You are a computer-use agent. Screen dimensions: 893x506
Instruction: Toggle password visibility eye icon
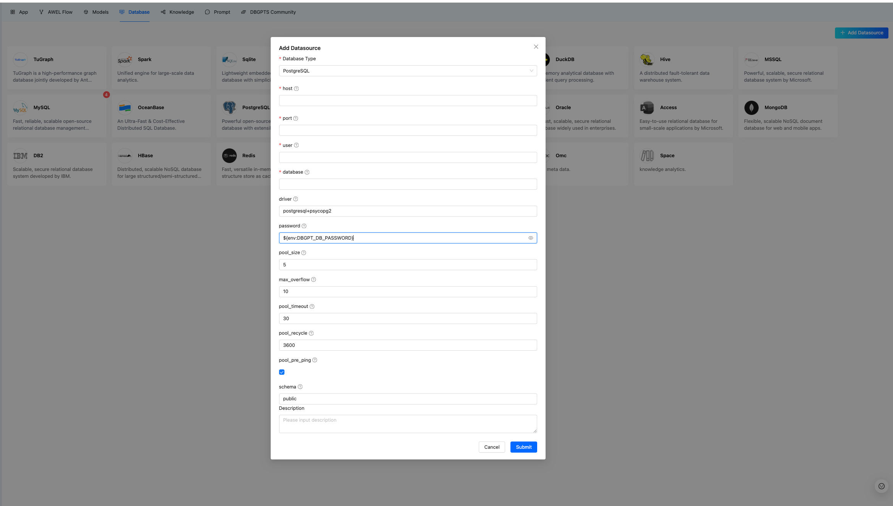[531, 238]
